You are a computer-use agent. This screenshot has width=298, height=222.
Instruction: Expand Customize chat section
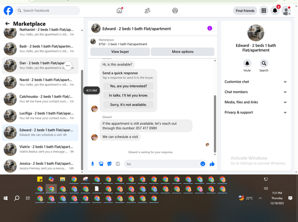[x=256, y=82]
